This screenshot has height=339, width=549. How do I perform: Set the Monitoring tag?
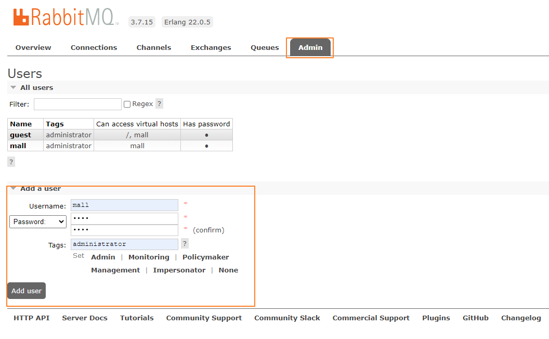(x=149, y=257)
